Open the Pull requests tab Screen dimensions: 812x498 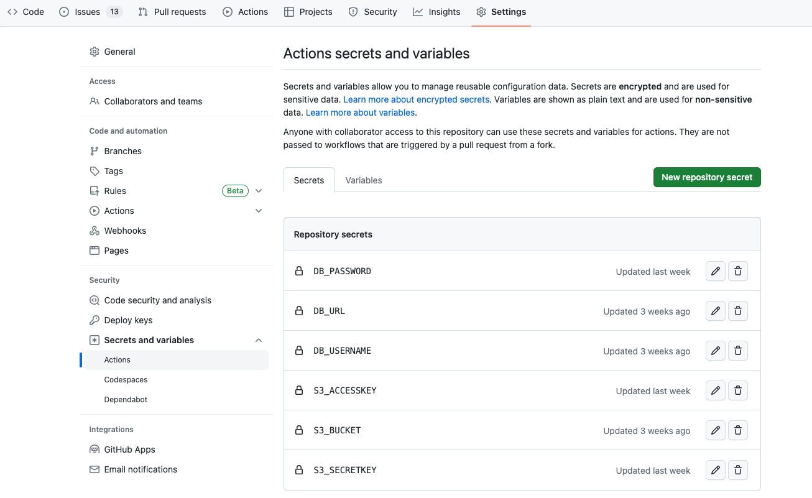point(172,12)
